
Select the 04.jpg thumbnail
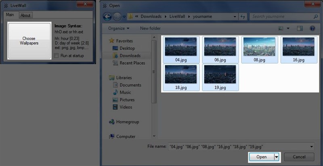181,50
